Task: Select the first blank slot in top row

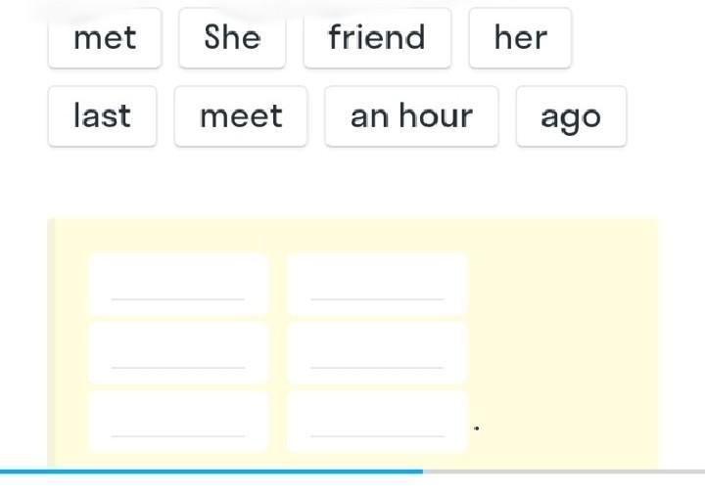Action: click(177, 284)
